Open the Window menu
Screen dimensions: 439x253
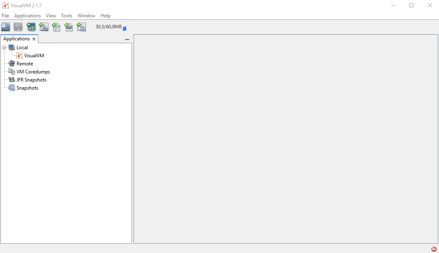coord(86,16)
